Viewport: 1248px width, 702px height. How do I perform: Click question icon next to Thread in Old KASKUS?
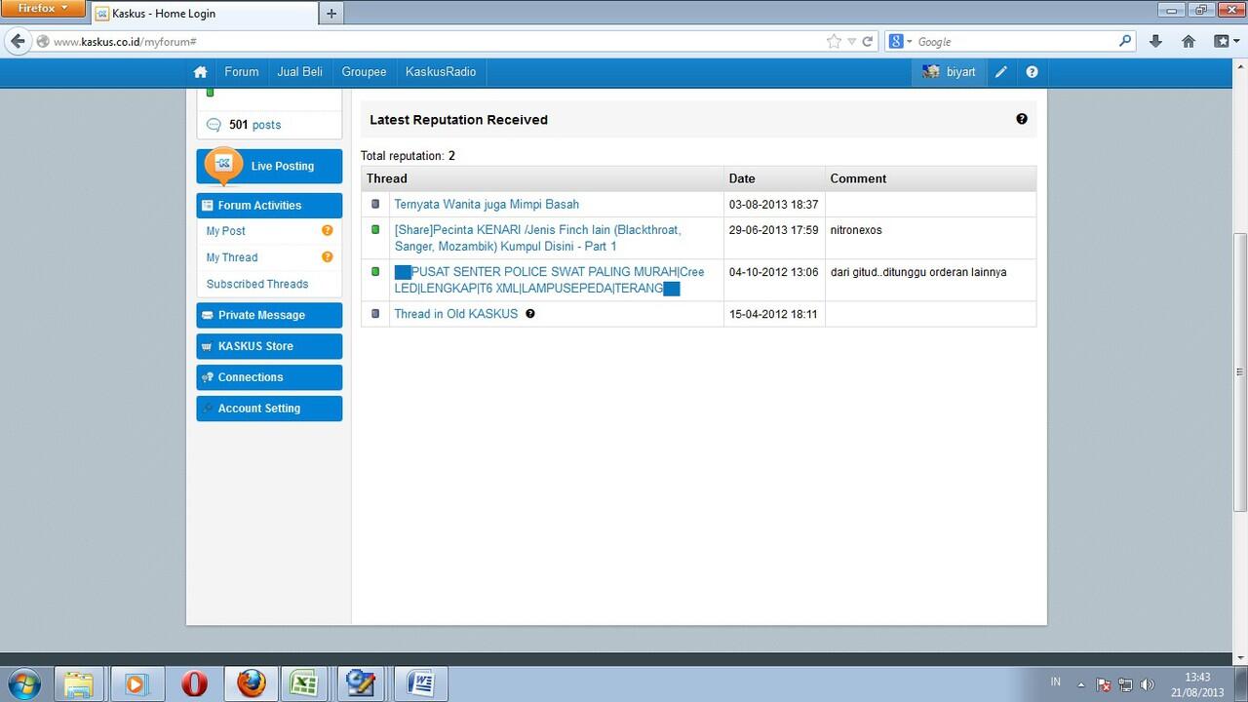[530, 314]
